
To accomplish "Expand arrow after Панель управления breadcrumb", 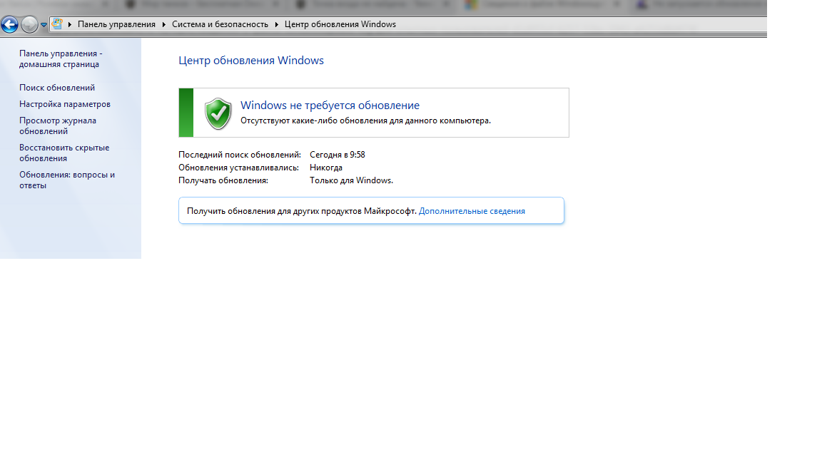I will (163, 25).
